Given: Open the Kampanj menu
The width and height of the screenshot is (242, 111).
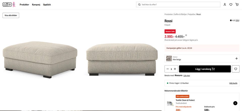Looking at the screenshot, I should tap(36, 5).
